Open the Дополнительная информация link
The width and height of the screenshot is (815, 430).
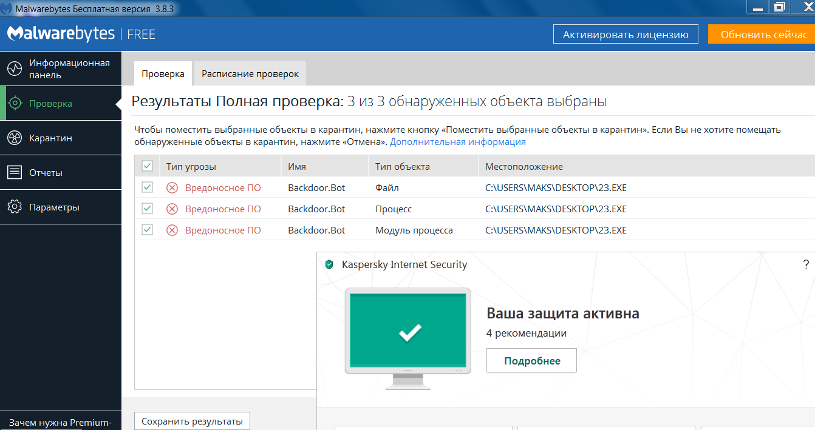tap(458, 142)
